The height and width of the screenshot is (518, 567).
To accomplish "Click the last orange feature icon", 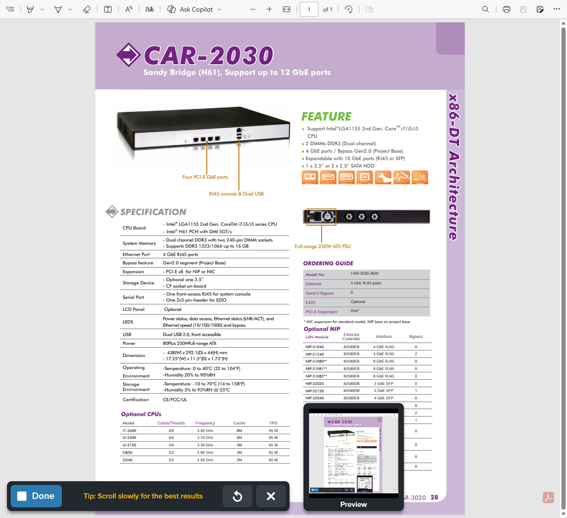I will pos(420,177).
